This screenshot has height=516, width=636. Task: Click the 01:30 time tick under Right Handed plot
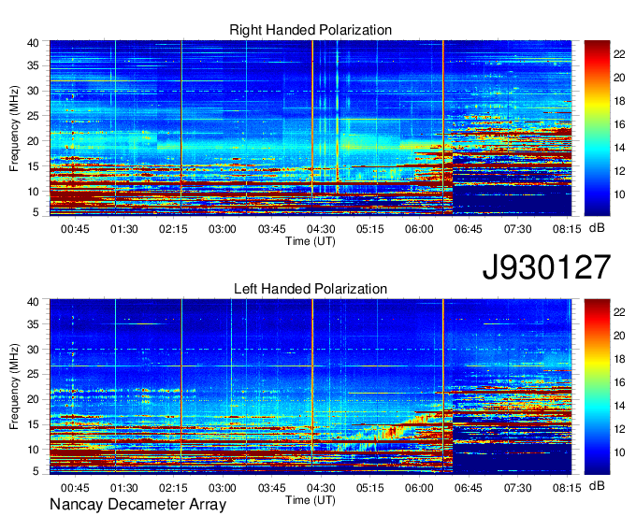124,229
